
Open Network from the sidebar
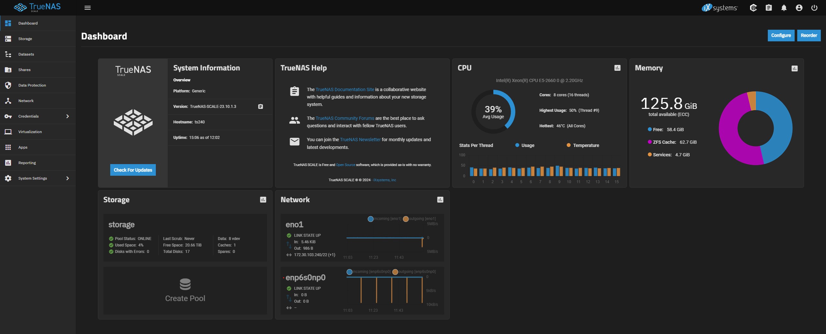click(x=38, y=101)
